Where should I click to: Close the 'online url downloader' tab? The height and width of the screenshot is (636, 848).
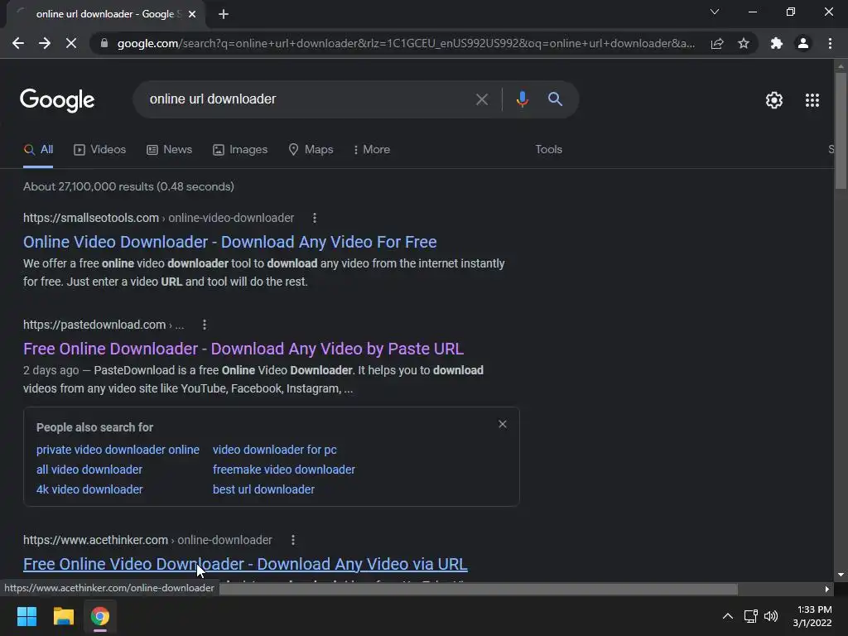pyautogui.click(x=192, y=14)
